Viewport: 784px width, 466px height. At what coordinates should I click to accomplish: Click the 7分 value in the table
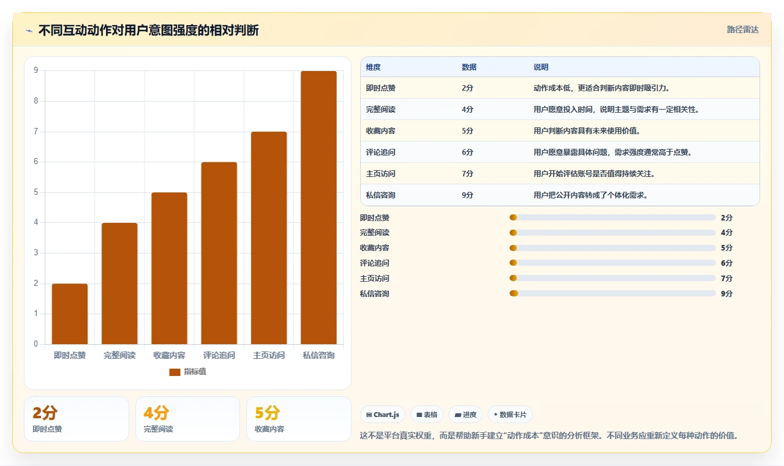467,174
